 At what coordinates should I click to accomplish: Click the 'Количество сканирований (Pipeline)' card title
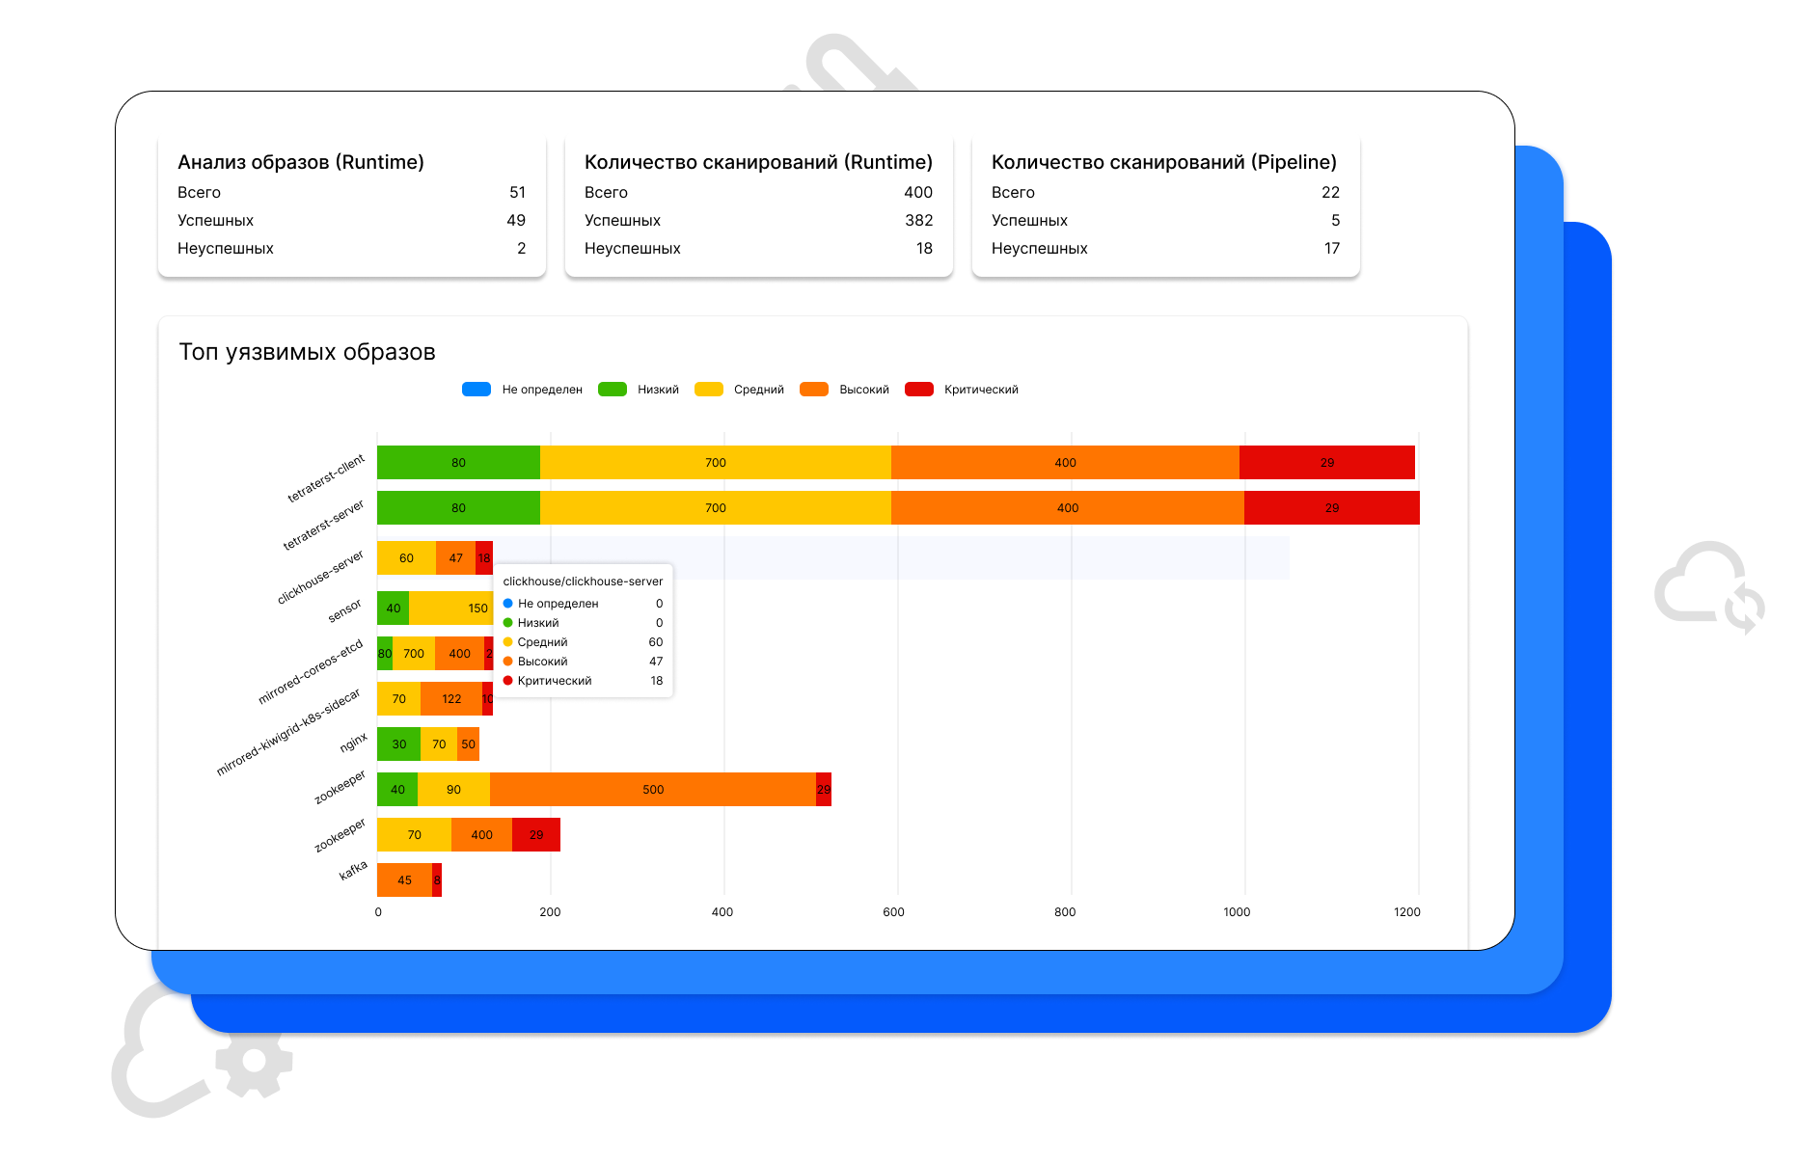[1164, 162]
